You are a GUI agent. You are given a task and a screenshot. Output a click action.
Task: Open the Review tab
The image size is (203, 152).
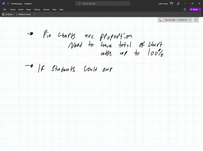tap(46, 10)
